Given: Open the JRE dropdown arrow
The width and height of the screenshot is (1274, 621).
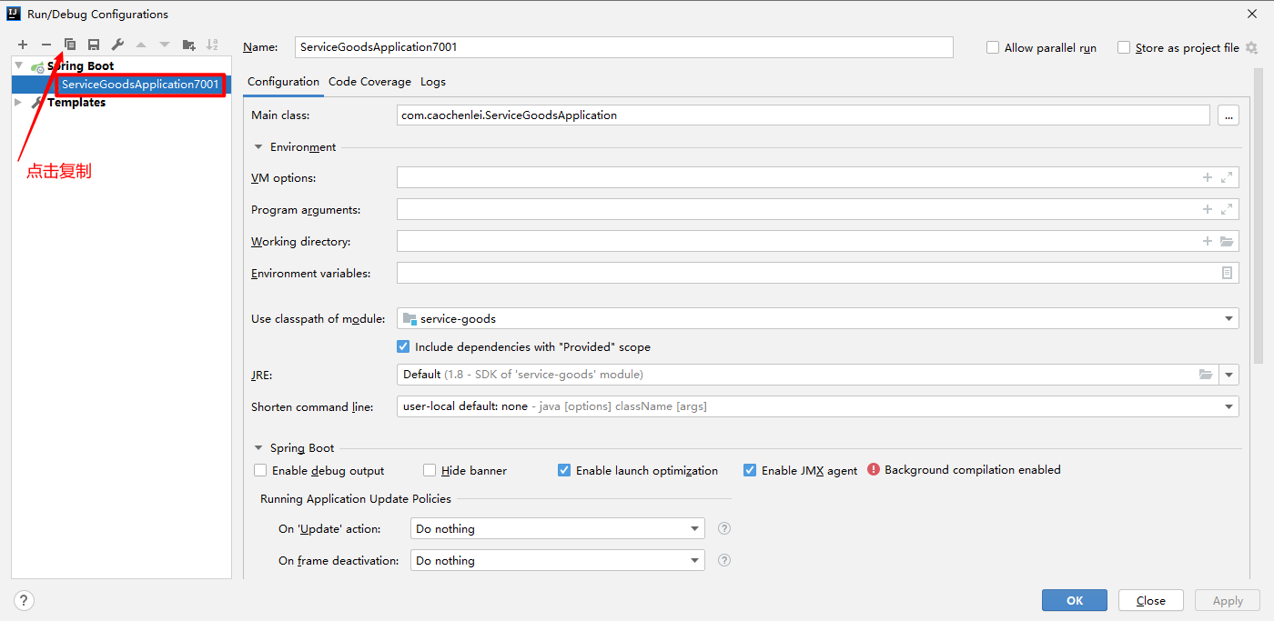Looking at the screenshot, I should (1229, 375).
